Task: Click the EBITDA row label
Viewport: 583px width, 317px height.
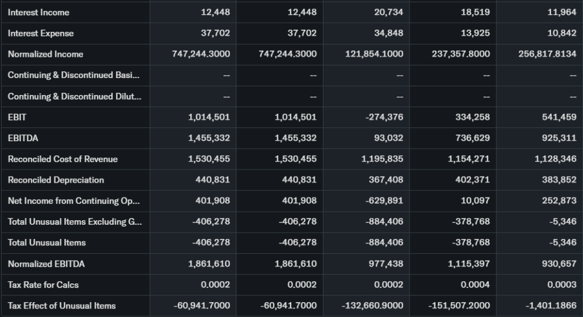Action: click(x=23, y=138)
